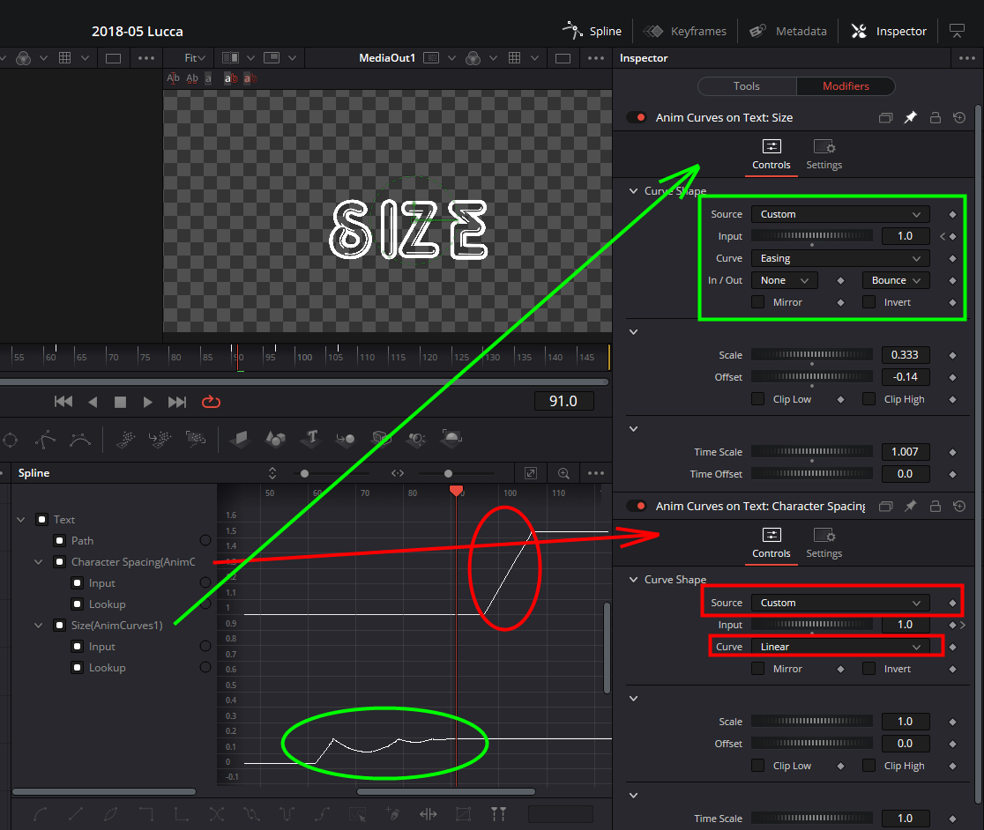The height and width of the screenshot is (830, 984).
Task: Open Settings tab of Text: Size modifier
Action: 824,155
